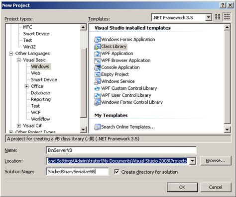Viewport: 236px width, 197px height.
Task: Click the Name field containing BinServerVB
Action: [121, 150]
